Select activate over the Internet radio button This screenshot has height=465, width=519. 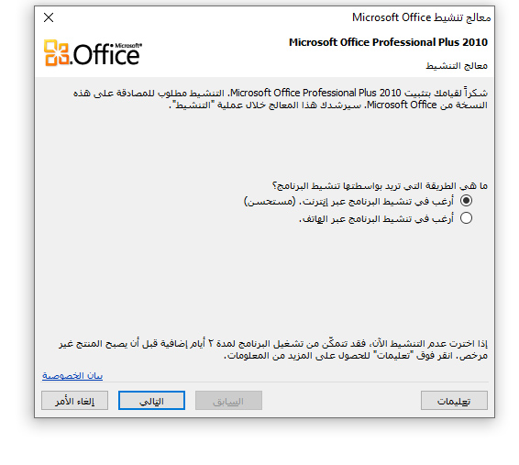click(x=466, y=201)
